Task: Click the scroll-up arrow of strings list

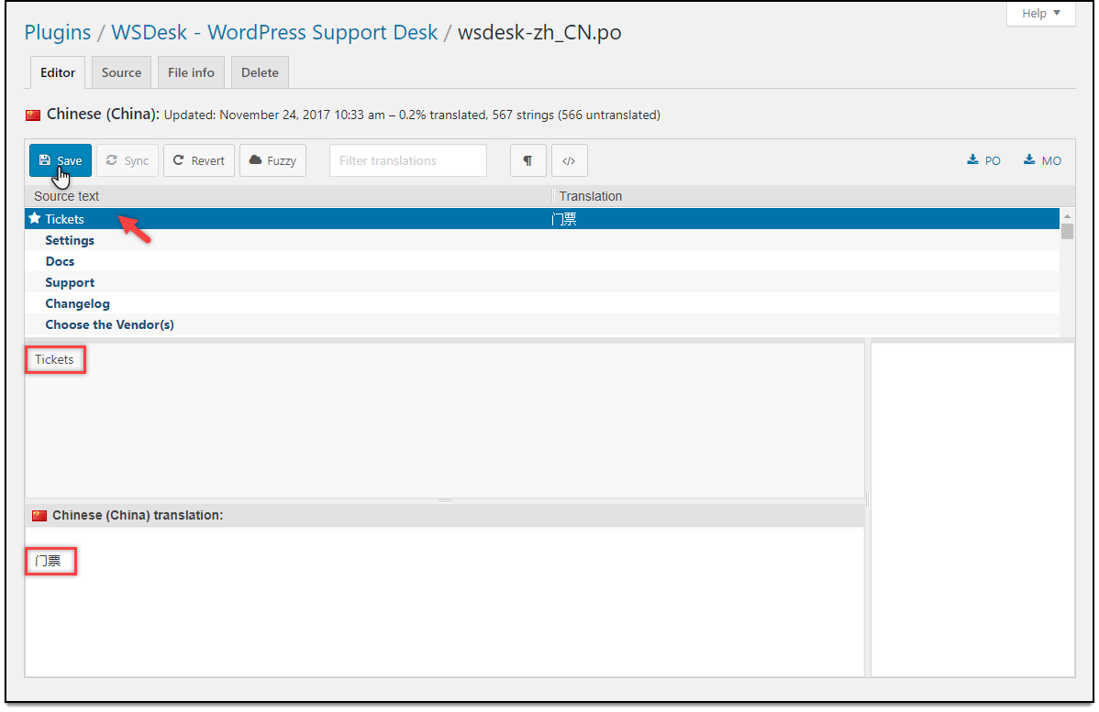Action: tap(1067, 215)
